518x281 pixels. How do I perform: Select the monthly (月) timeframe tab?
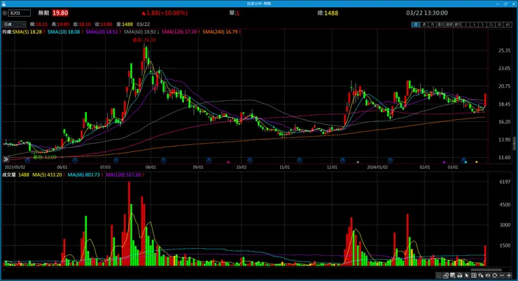(433, 25)
